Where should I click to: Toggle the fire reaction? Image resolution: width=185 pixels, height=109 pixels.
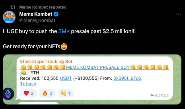pos(47,93)
